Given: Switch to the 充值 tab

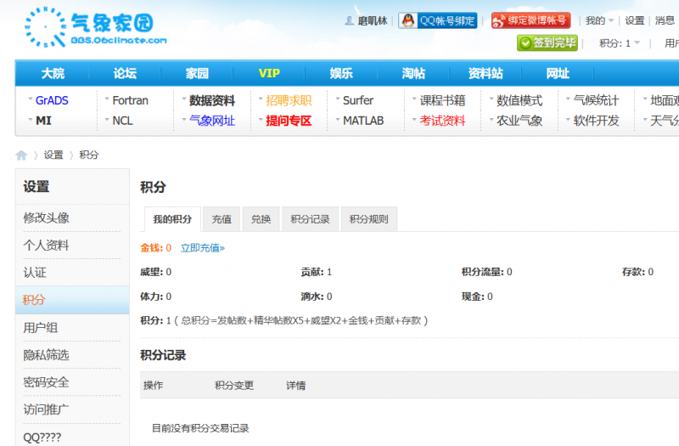Looking at the screenshot, I should pos(222,219).
